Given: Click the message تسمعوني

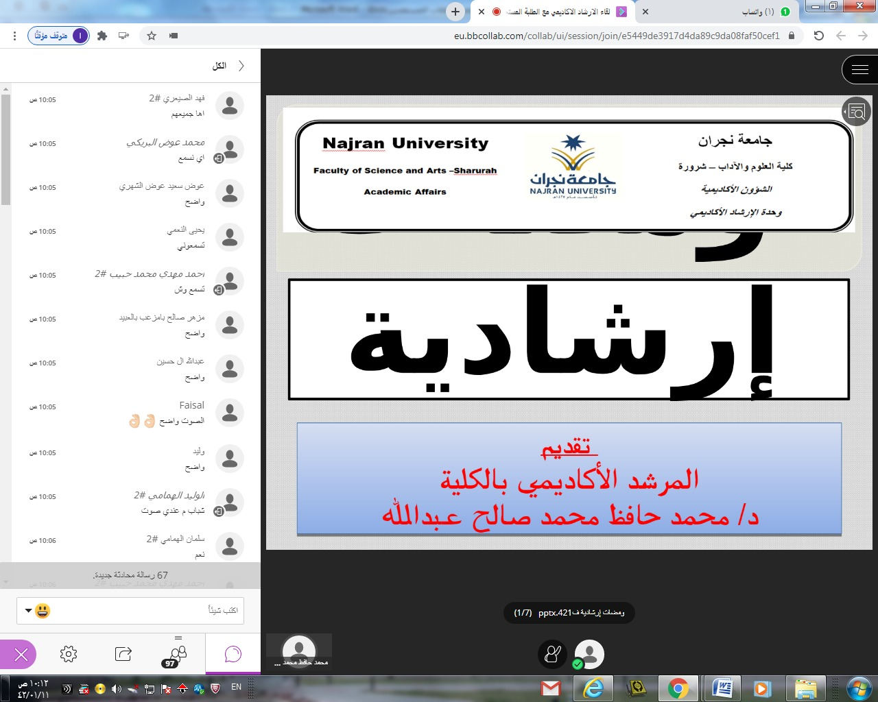Looking at the screenshot, I should [191, 245].
